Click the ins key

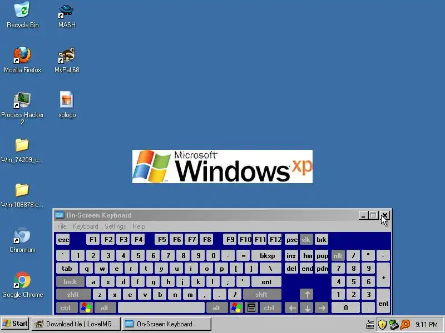pos(291,256)
